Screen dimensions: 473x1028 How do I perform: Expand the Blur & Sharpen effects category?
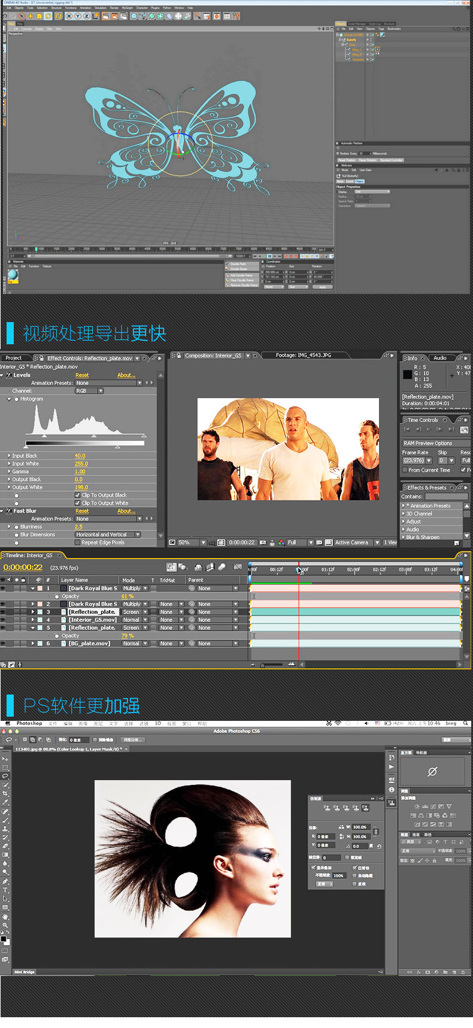(404, 537)
